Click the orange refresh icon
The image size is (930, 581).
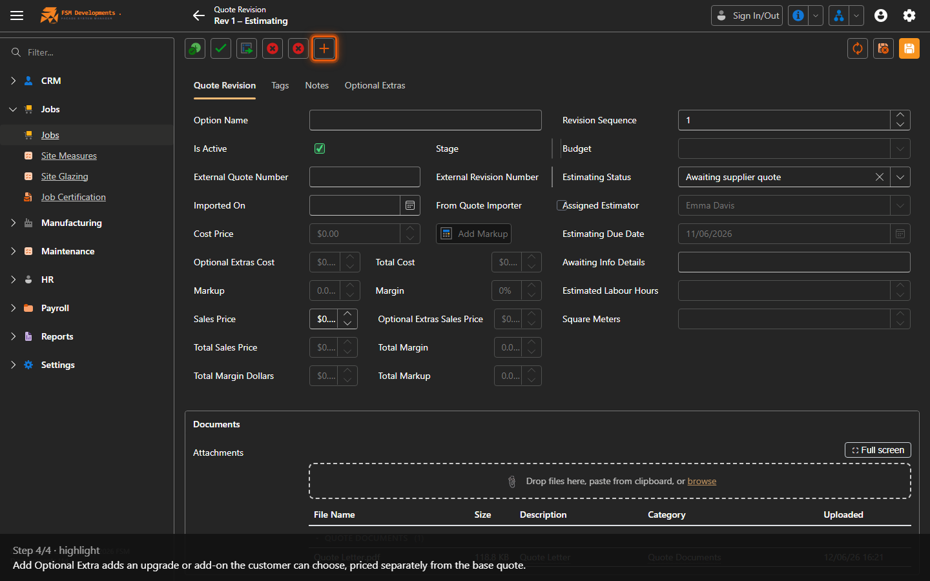858,48
